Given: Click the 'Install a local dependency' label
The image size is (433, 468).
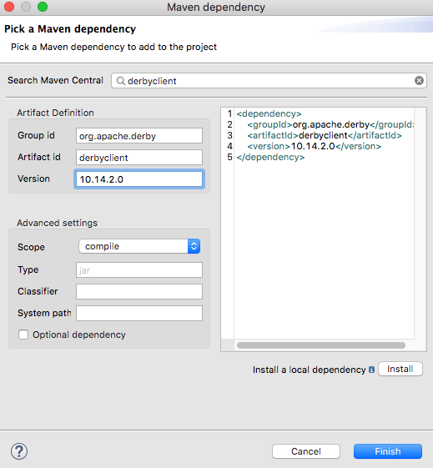Looking at the screenshot, I should (x=310, y=370).
